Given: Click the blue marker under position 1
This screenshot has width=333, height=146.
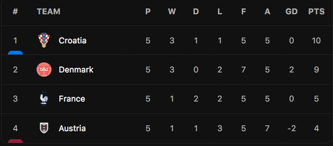Looking at the screenshot, I should [15, 52].
